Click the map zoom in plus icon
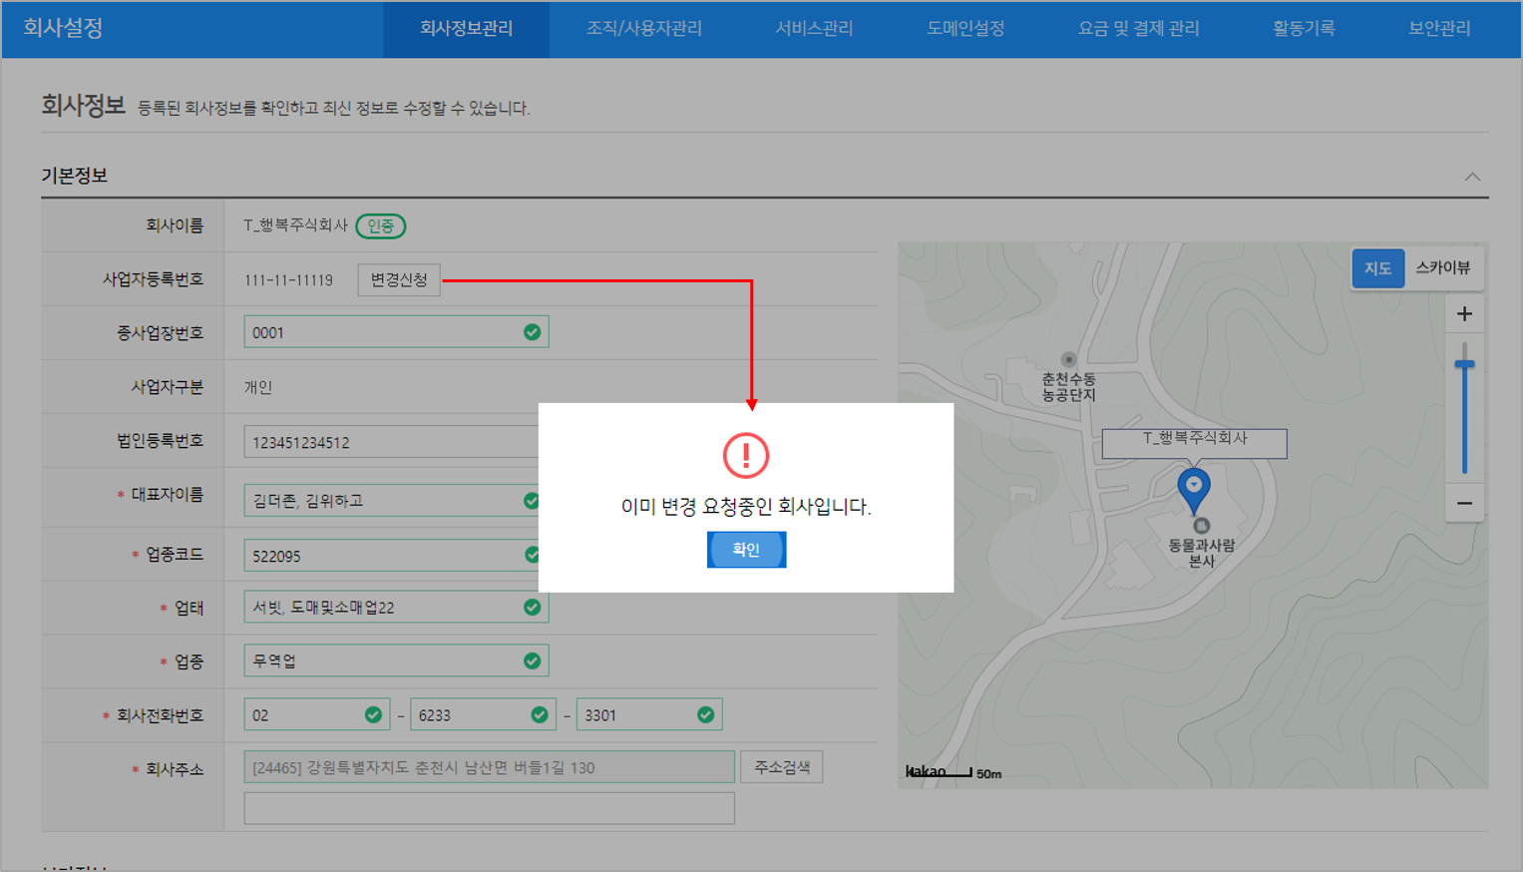This screenshot has width=1523, height=872. [x=1464, y=314]
